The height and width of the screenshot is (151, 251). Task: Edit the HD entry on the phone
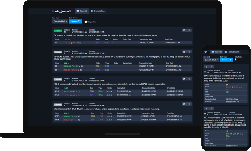[x=207, y=109]
